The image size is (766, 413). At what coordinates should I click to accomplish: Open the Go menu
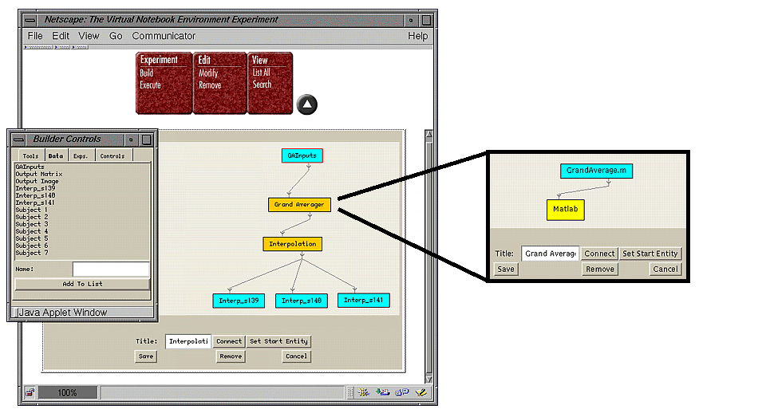pos(116,36)
